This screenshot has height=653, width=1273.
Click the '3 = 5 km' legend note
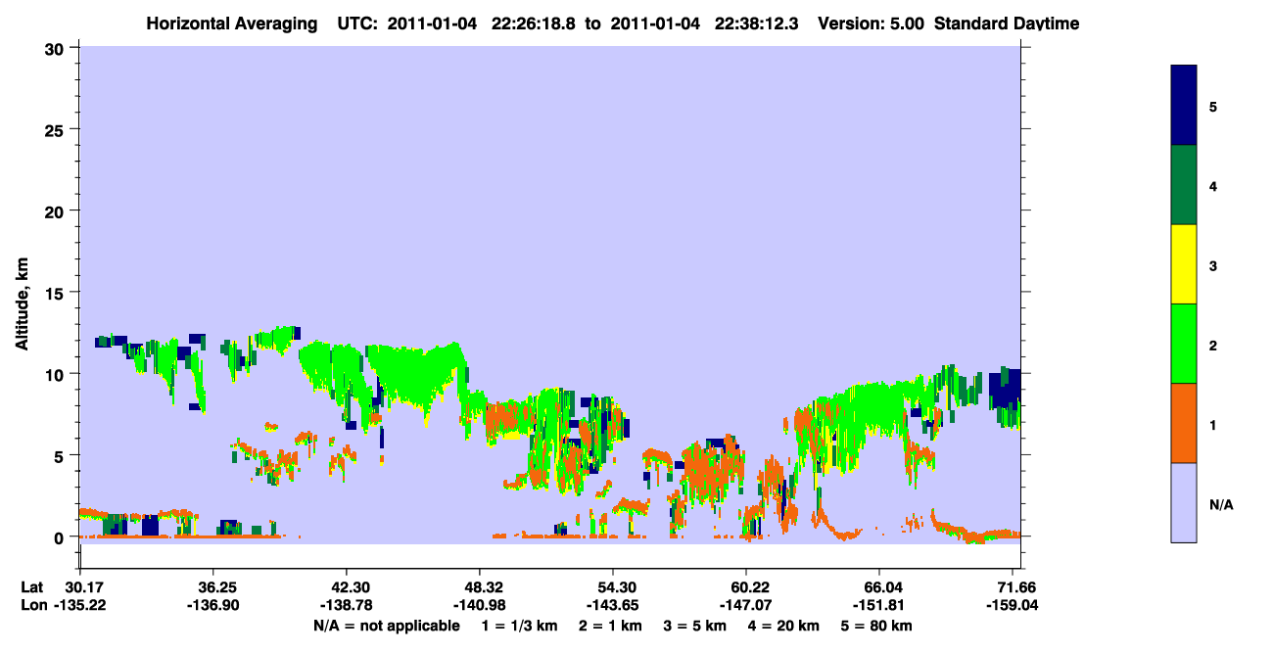point(694,626)
